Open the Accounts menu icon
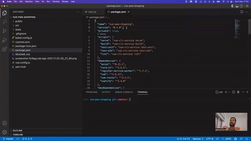Viewport: 251px width, 141px height. (4, 123)
